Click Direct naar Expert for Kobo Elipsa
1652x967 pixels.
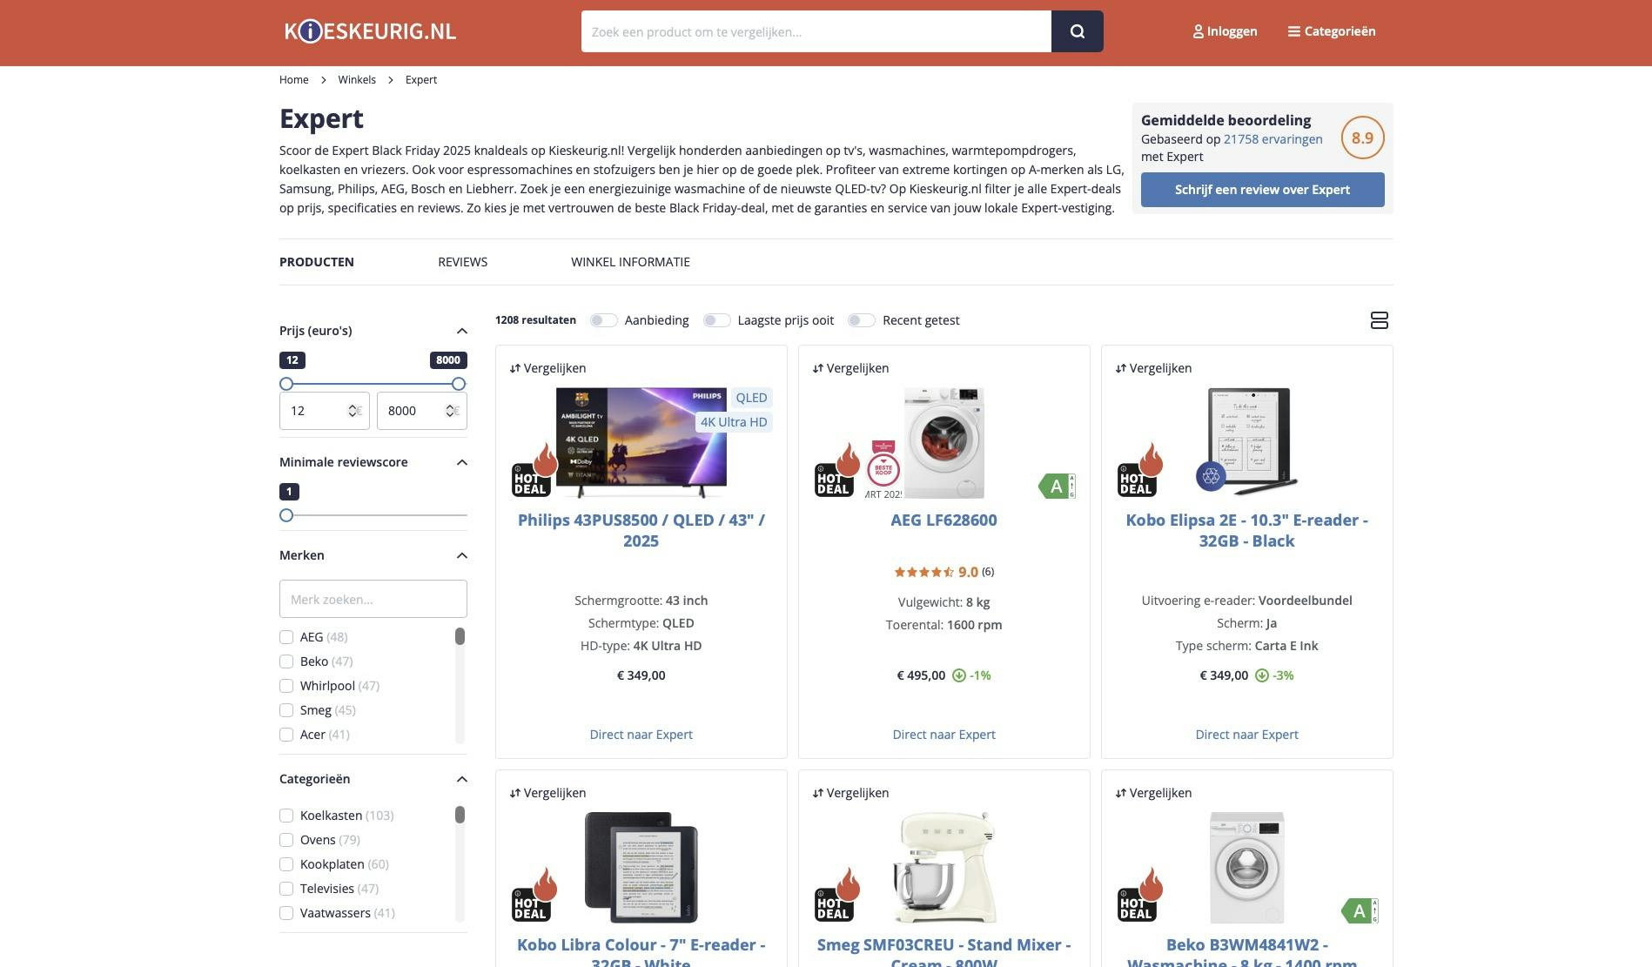(1247, 735)
